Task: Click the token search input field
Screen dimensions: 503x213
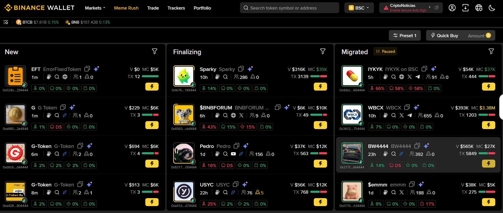Action: (290, 8)
